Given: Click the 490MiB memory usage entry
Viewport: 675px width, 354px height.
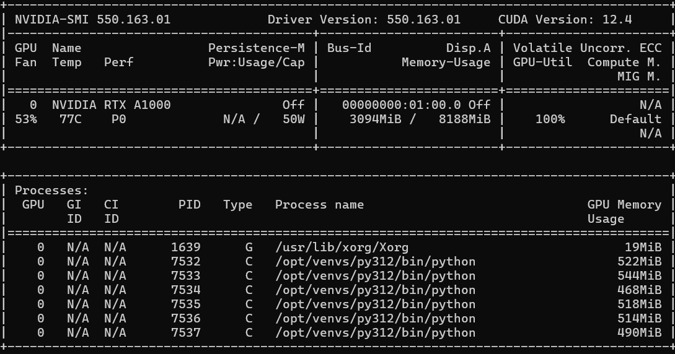Looking at the screenshot, I should (x=639, y=332).
